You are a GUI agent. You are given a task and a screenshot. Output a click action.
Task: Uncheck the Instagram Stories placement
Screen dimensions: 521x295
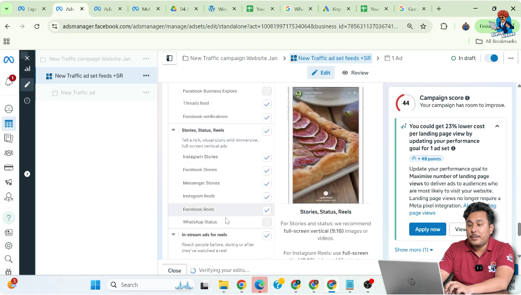click(x=267, y=158)
